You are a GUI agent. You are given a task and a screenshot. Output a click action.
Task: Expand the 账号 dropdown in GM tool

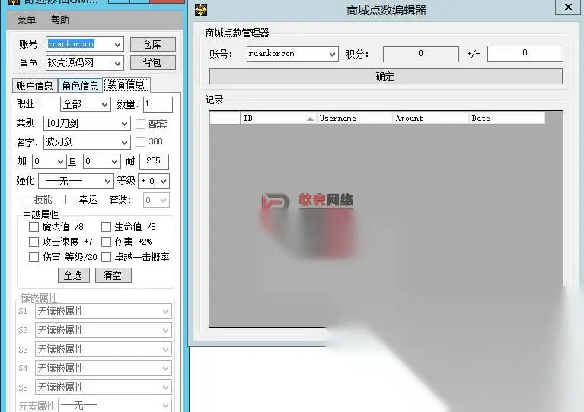click(118, 45)
